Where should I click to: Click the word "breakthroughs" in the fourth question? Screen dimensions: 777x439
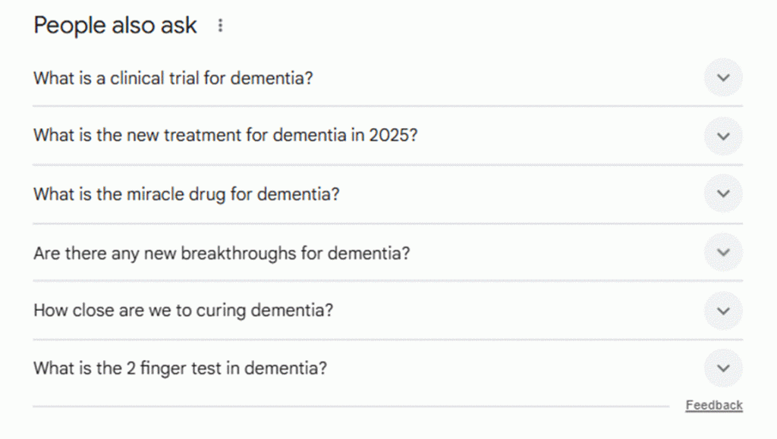click(238, 252)
